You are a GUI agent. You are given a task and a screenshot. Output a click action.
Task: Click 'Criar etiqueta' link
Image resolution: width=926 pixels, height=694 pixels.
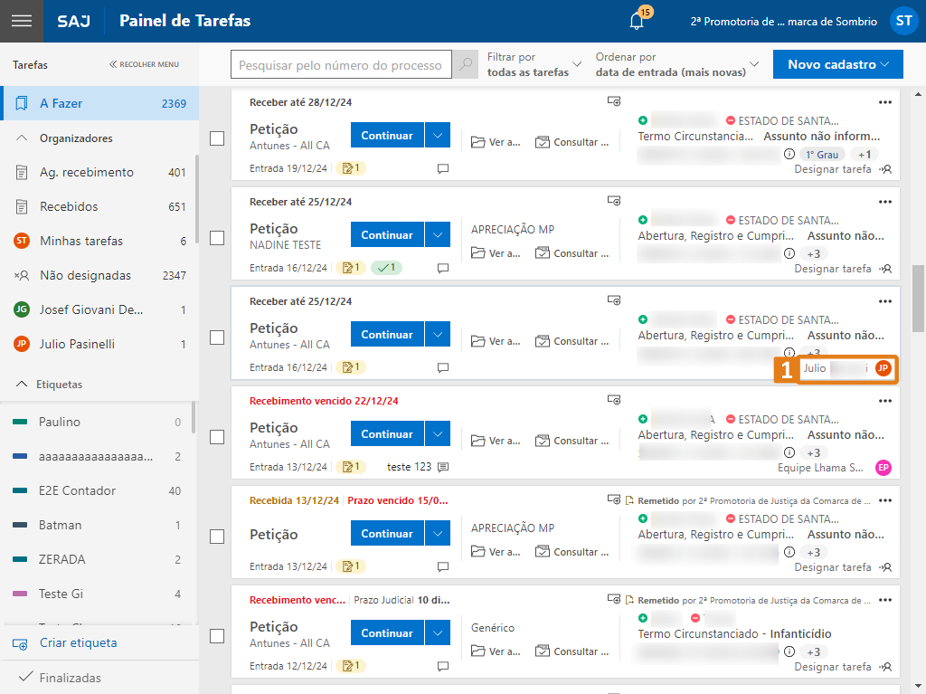[x=78, y=643]
